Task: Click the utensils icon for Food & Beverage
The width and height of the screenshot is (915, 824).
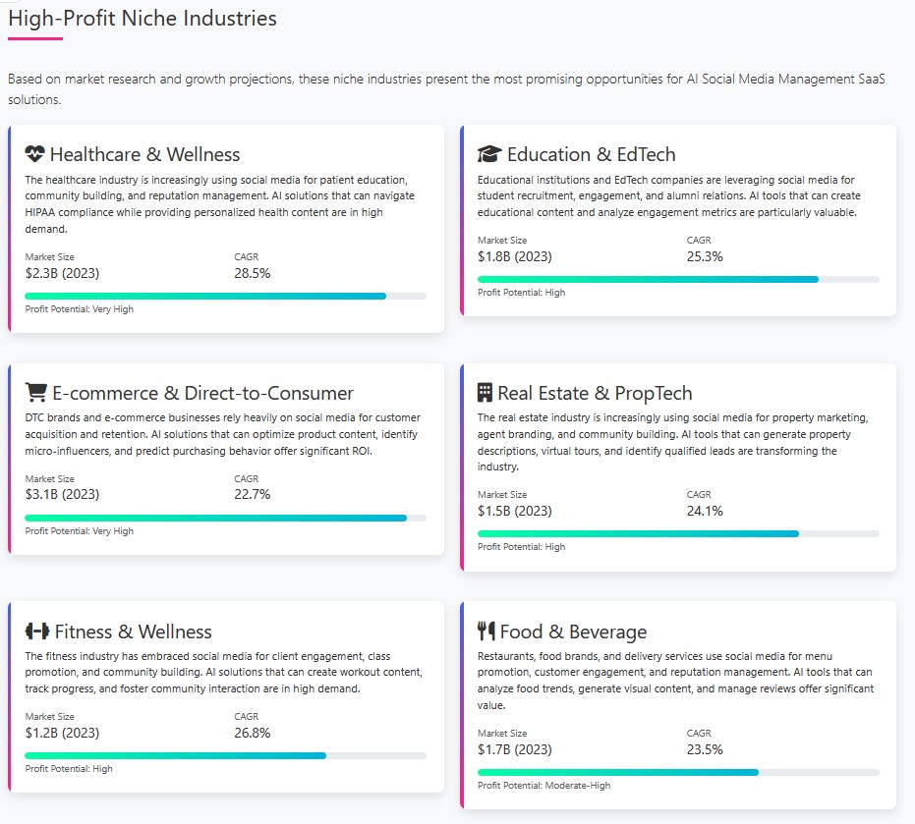Action: (x=486, y=632)
